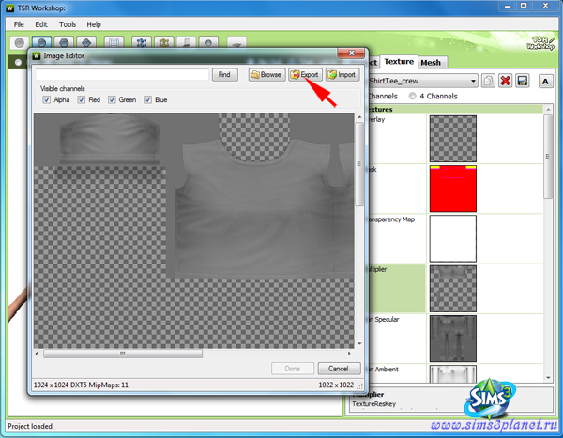Switch to the Texture tab
This screenshot has width=563, height=438.
399,62
